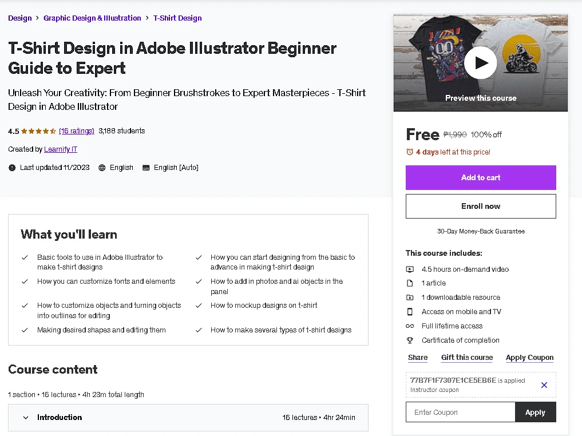Click the article document icon
The image size is (582, 436).
click(x=410, y=283)
